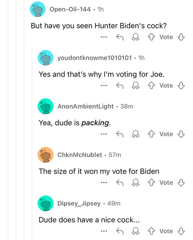Screen dimensions: 193x240
Task: Downvote Dipsey_Jipsey's comment
Action: pyautogui.click(x=181, y=231)
